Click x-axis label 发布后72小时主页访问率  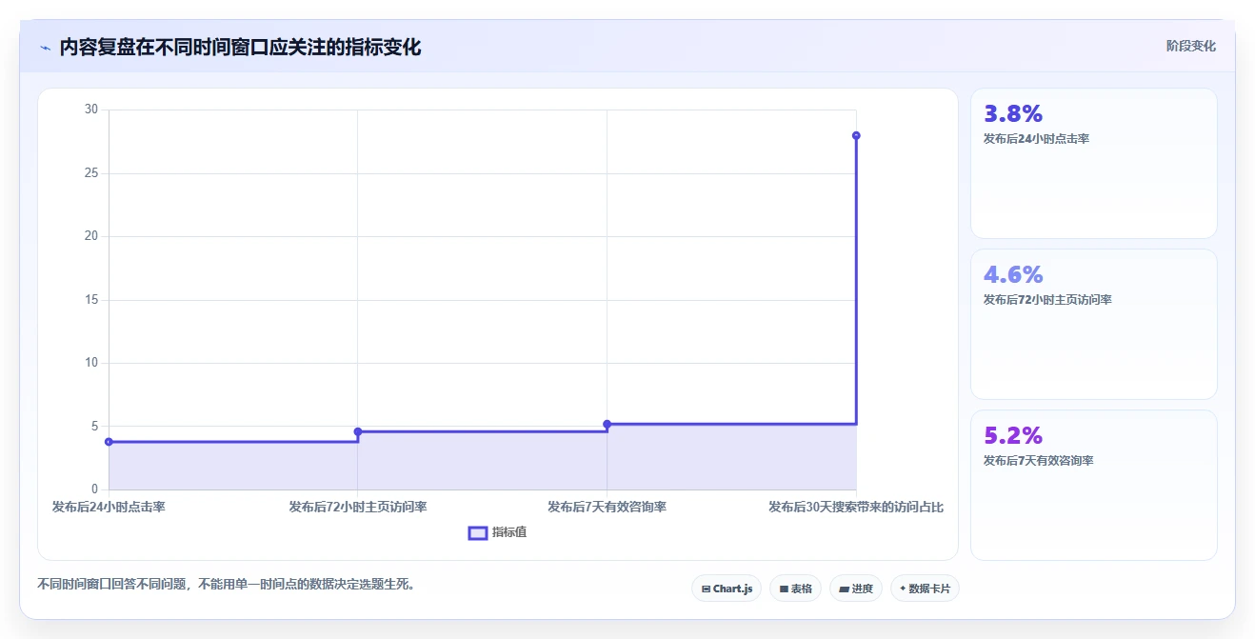click(358, 507)
